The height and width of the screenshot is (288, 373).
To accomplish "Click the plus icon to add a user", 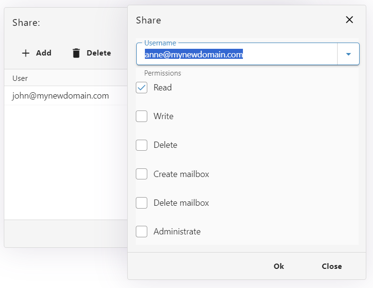I will click(x=26, y=53).
